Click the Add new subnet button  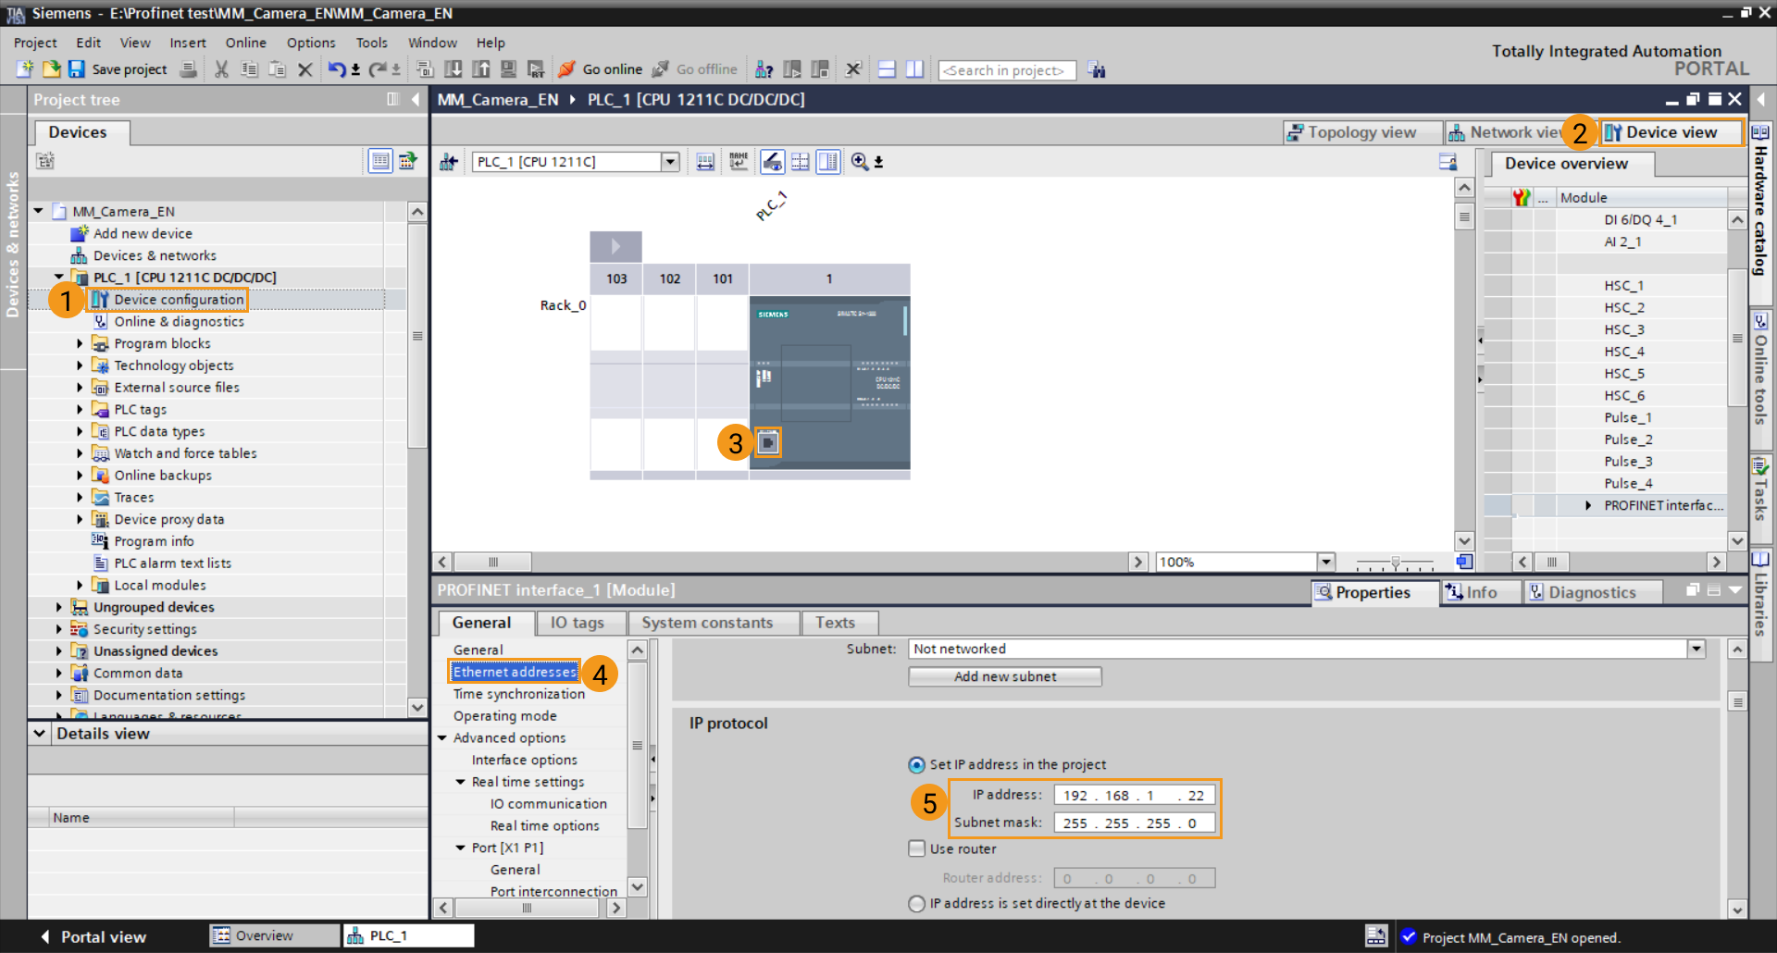tap(1004, 676)
